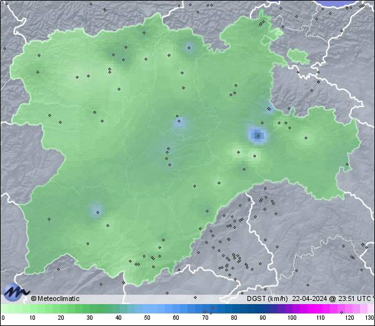Viewport: 375px width, 326px height.
Task: Click the DGST (km/h) label
Action: 267,298
